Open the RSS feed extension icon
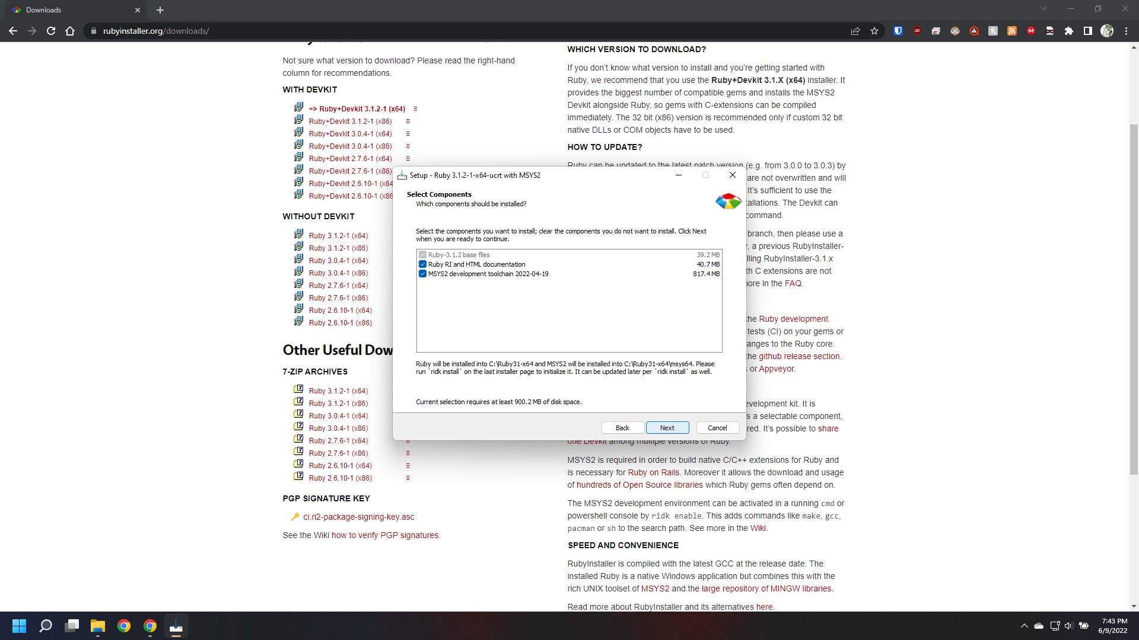The width and height of the screenshot is (1139, 640). tap(1012, 31)
